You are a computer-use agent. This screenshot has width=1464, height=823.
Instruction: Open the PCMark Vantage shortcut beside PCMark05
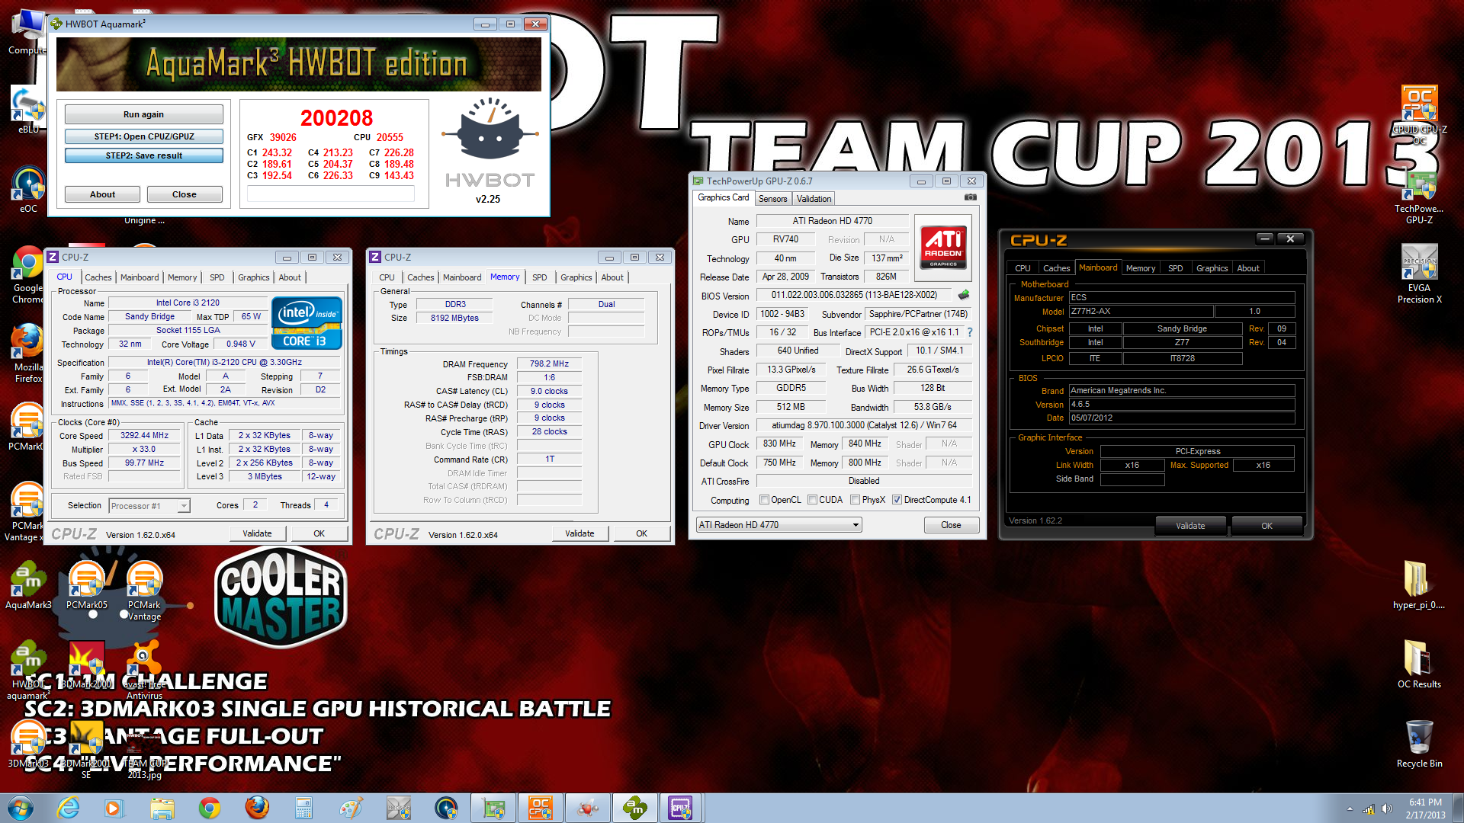coord(144,591)
